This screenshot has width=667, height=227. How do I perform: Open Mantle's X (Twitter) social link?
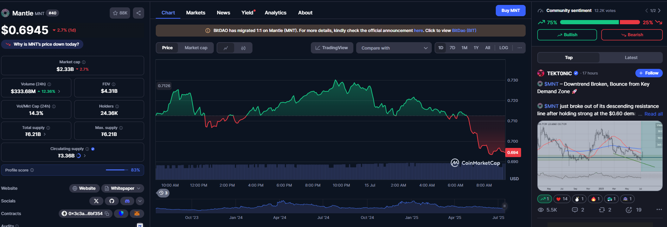point(96,201)
